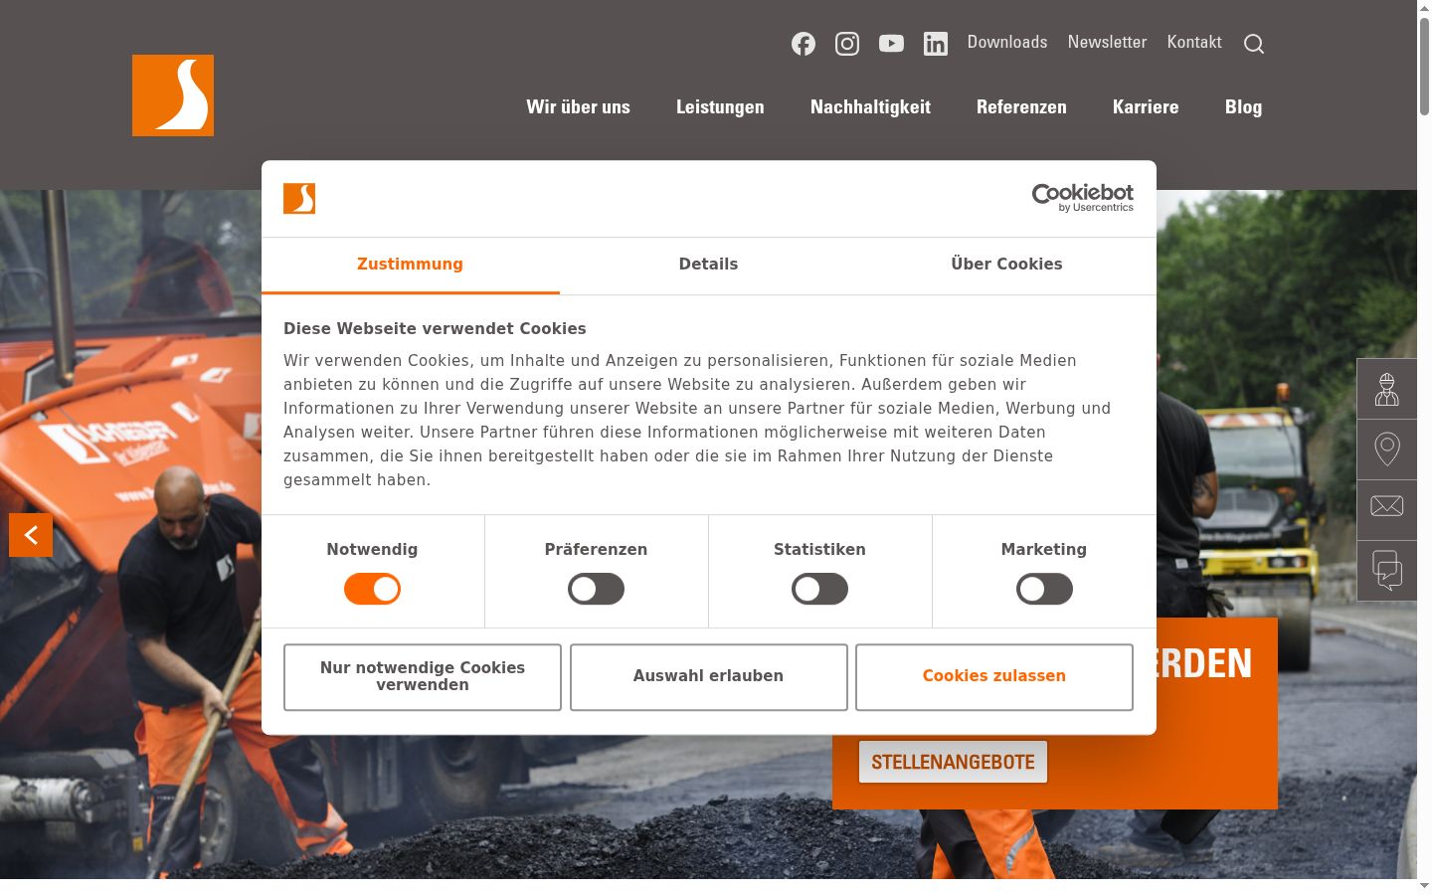Viewport: 1432px width, 895px height.
Task: Open the YouTube channel icon
Action: (x=891, y=44)
